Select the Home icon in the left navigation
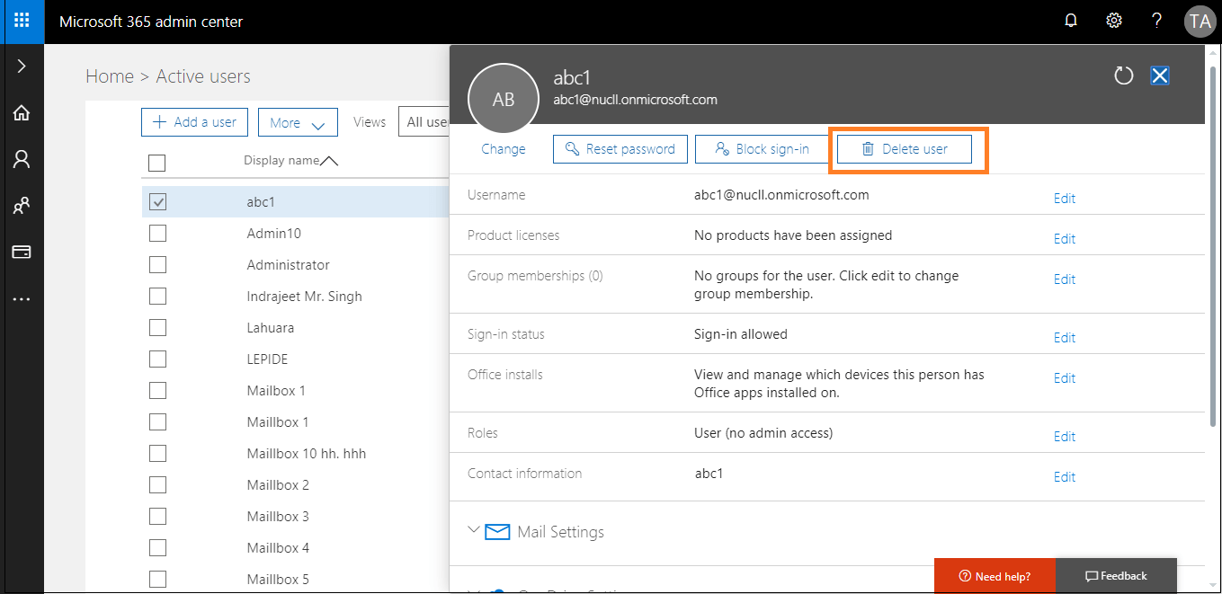Screen dimensions: 1222x594 click(x=22, y=113)
